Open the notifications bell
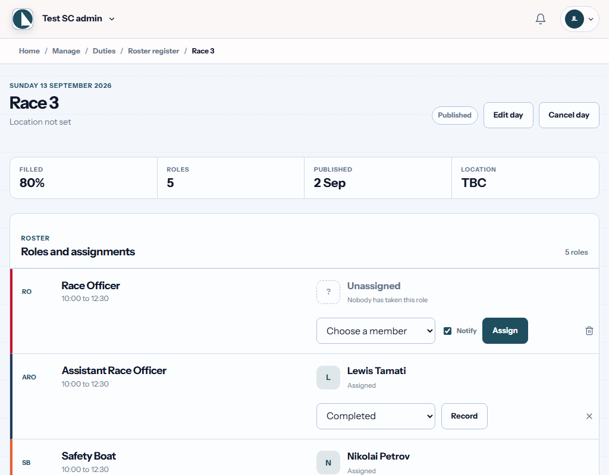The height and width of the screenshot is (475, 609). point(540,18)
